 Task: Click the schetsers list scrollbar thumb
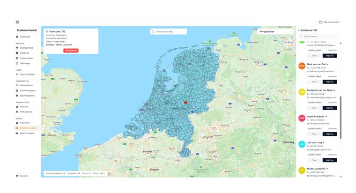(x=341, y=118)
